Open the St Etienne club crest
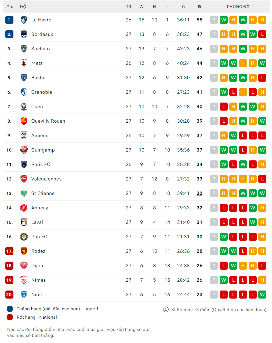 click(24, 193)
